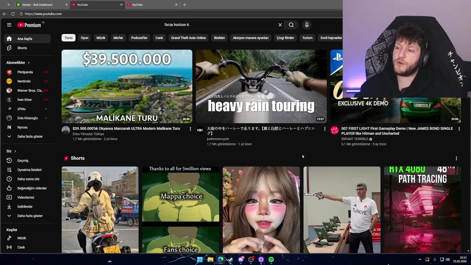Expand 'Daha fazla göster' under Siz
The height and width of the screenshot is (265, 471).
(x=27, y=216)
